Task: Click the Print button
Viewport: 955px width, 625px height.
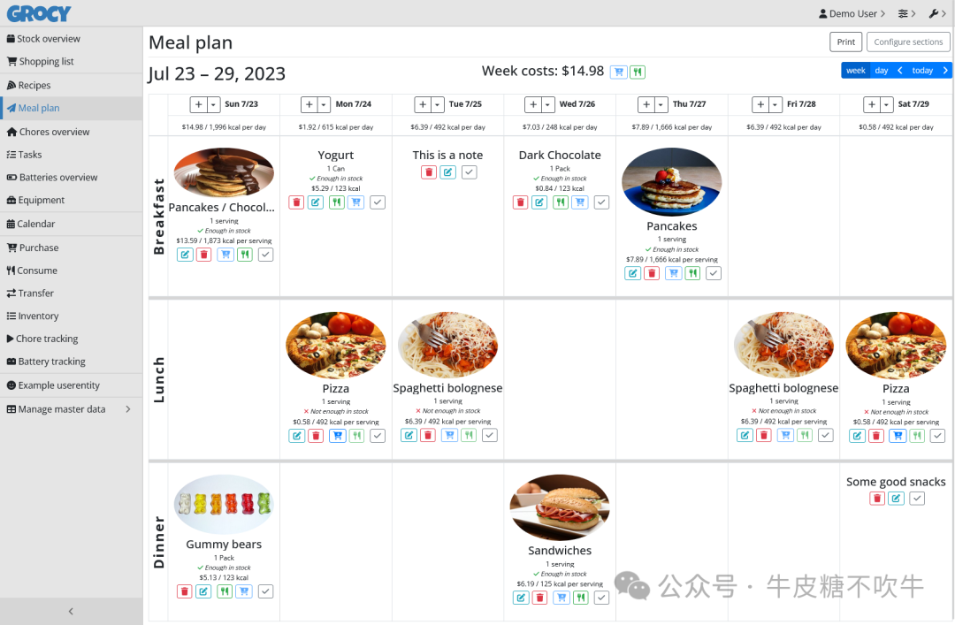Action: point(845,42)
